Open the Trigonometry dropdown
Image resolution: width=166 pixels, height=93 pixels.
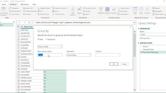coord(124,8)
